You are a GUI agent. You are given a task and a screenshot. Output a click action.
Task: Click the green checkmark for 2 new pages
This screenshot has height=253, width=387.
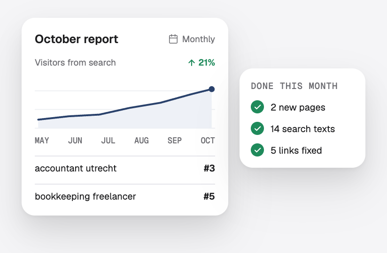(257, 107)
